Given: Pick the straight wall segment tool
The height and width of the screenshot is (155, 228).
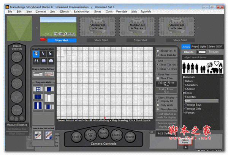Looking at the screenshot, I should 43,54.
